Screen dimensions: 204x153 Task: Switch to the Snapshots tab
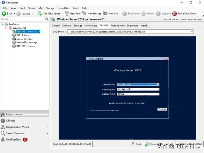point(132,25)
